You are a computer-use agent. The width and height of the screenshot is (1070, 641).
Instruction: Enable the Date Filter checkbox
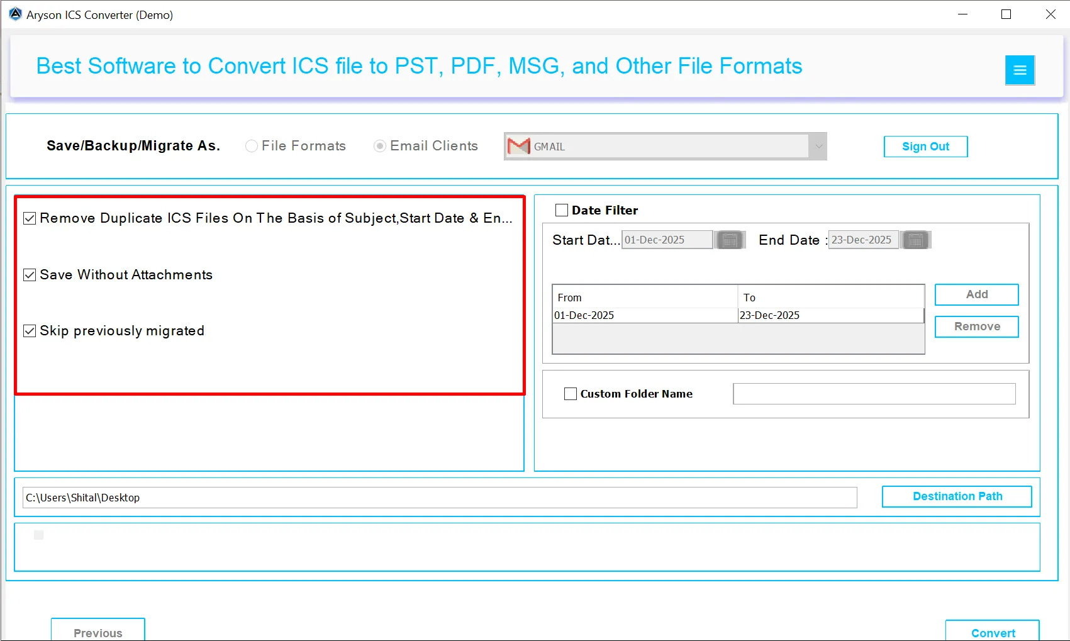[x=562, y=210]
